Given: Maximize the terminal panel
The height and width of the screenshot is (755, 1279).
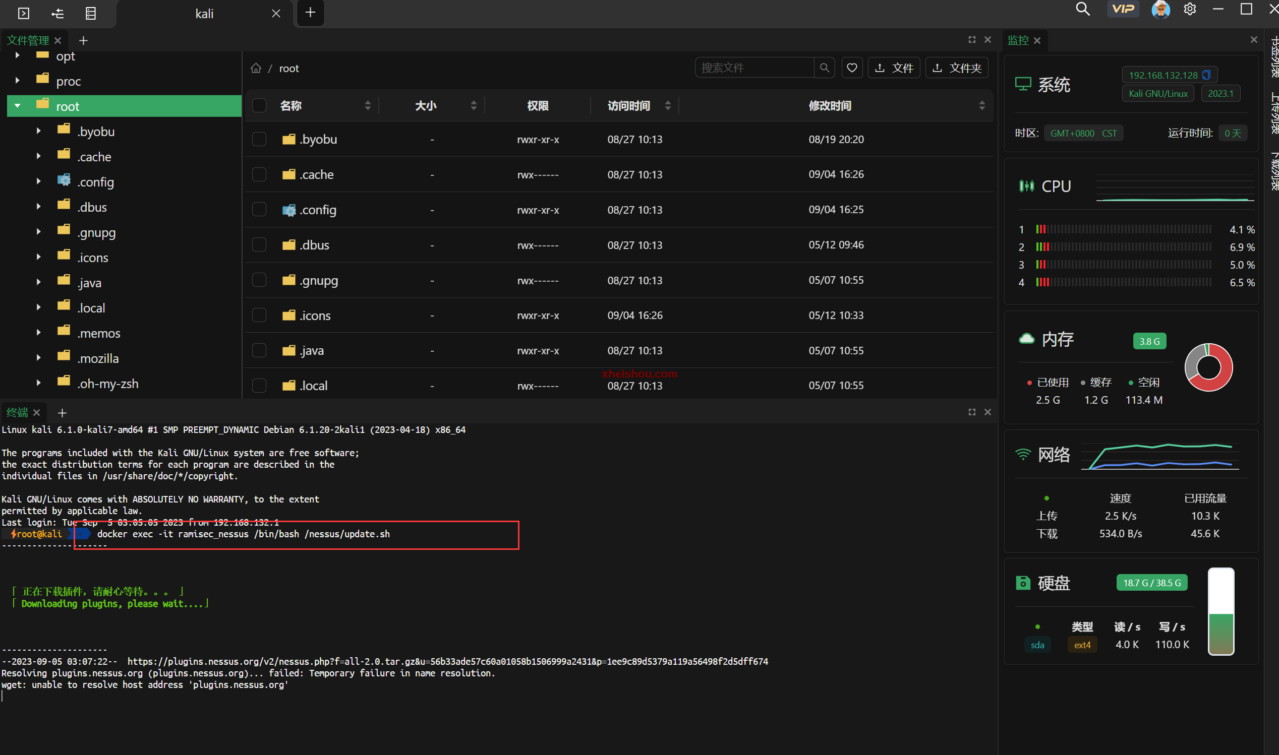Looking at the screenshot, I should 971,412.
